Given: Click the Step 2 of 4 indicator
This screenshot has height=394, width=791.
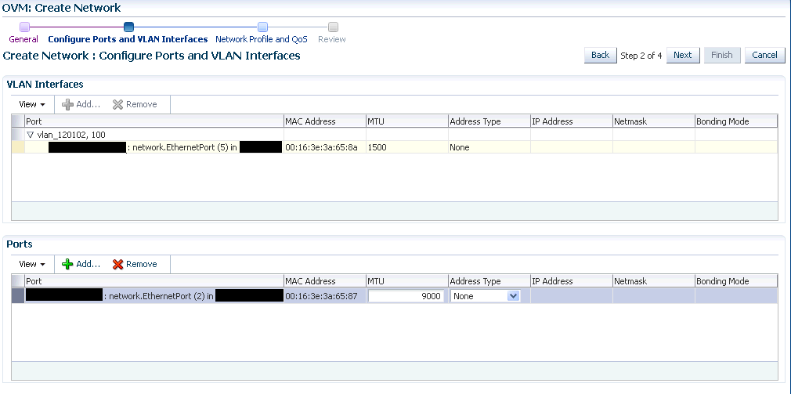Looking at the screenshot, I should pos(641,56).
